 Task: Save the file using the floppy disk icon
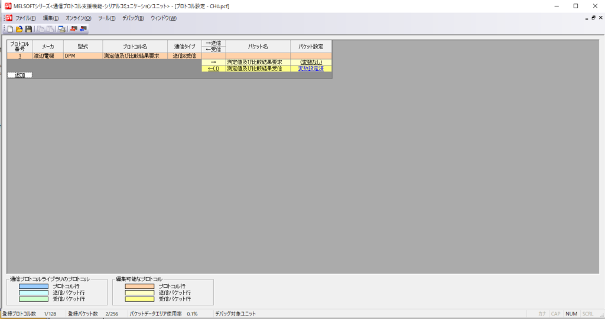(x=28, y=28)
